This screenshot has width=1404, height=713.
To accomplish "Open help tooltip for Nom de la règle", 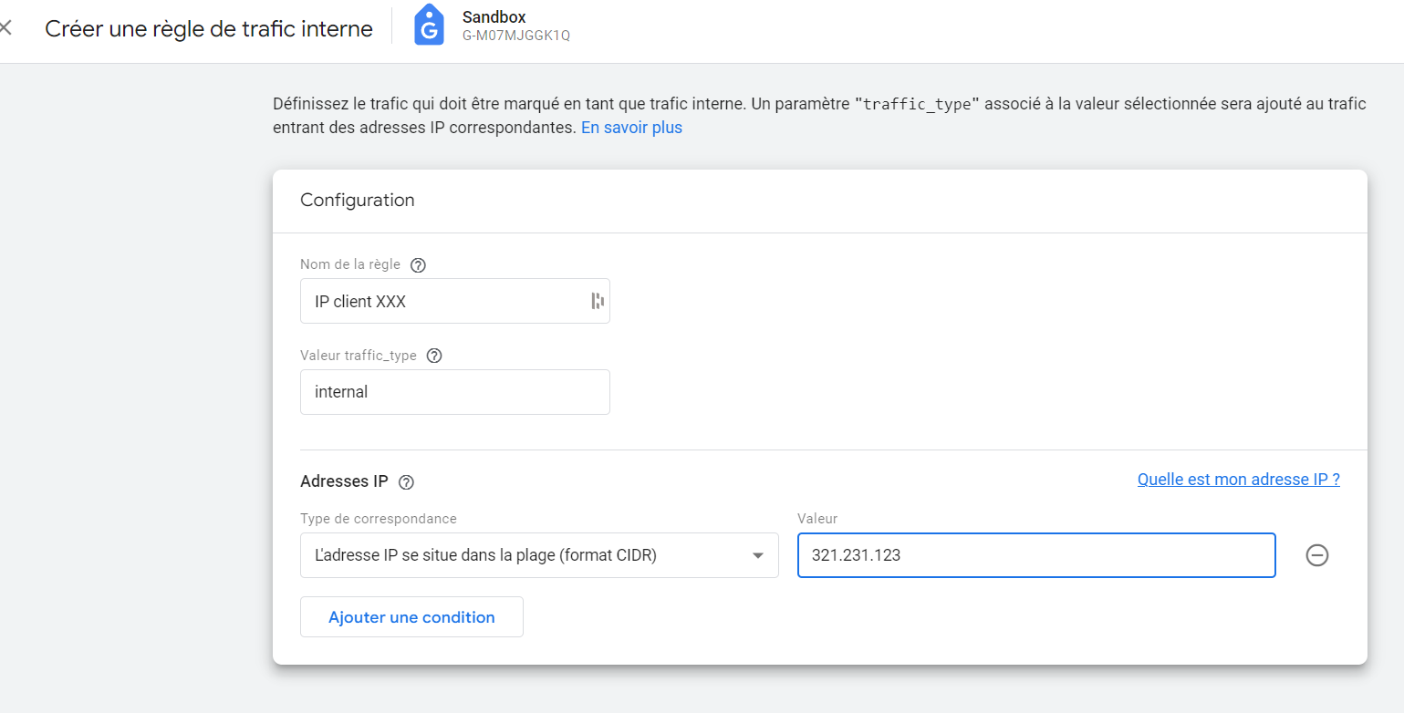I will [x=418, y=265].
